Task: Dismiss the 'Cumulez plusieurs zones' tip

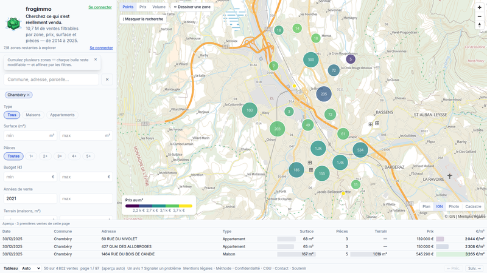Action: click(x=96, y=59)
